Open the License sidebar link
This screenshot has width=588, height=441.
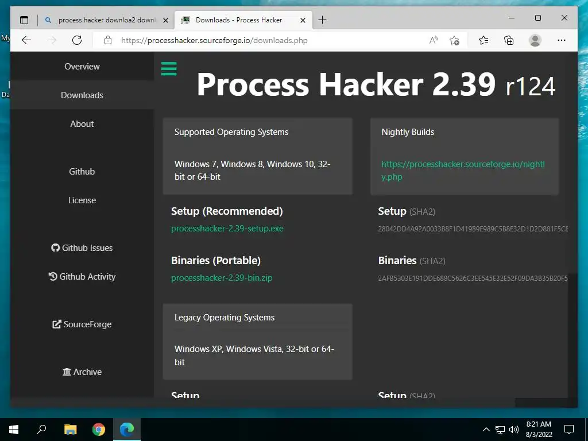coord(82,200)
